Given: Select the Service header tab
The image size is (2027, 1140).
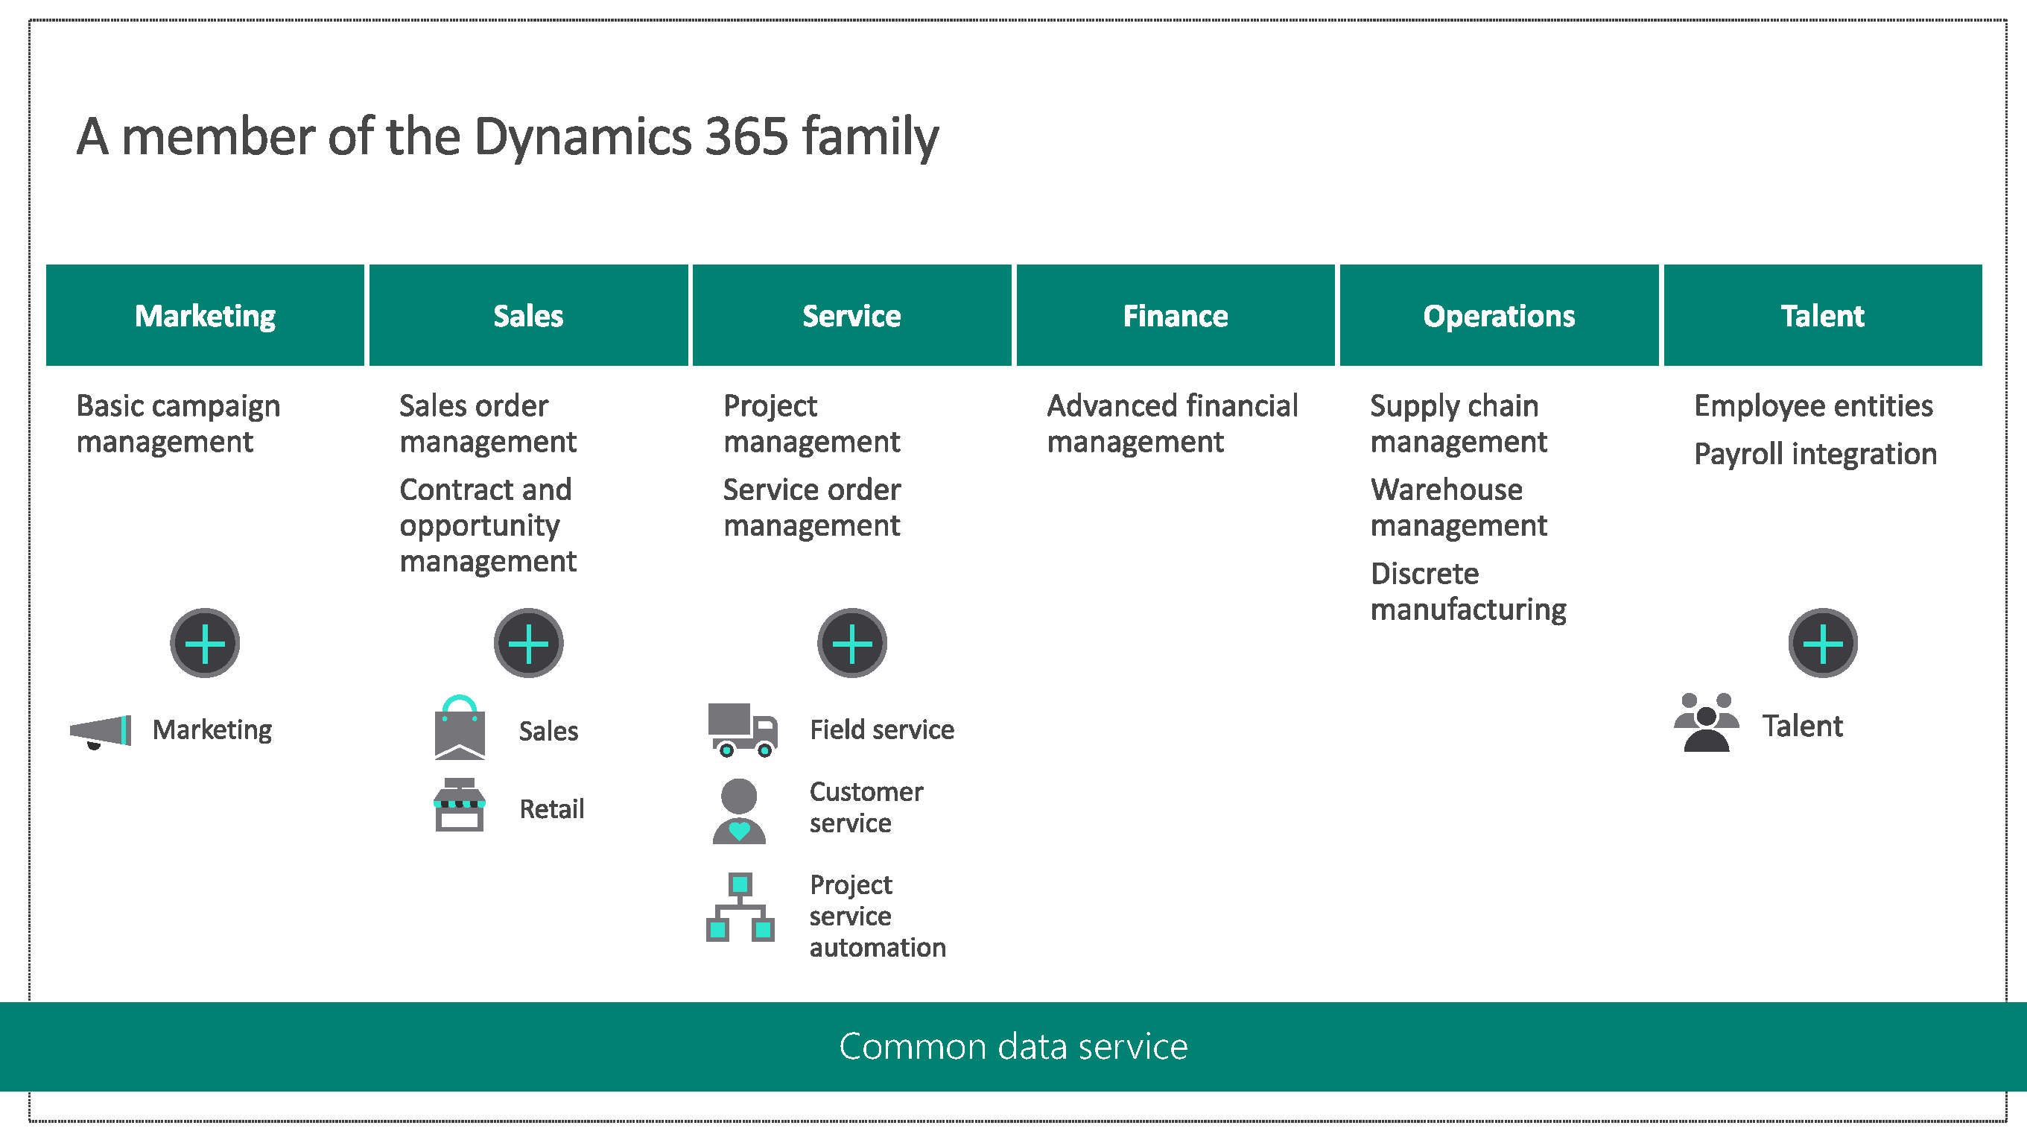Looking at the screenshot, I should click(x=851, y=316).
